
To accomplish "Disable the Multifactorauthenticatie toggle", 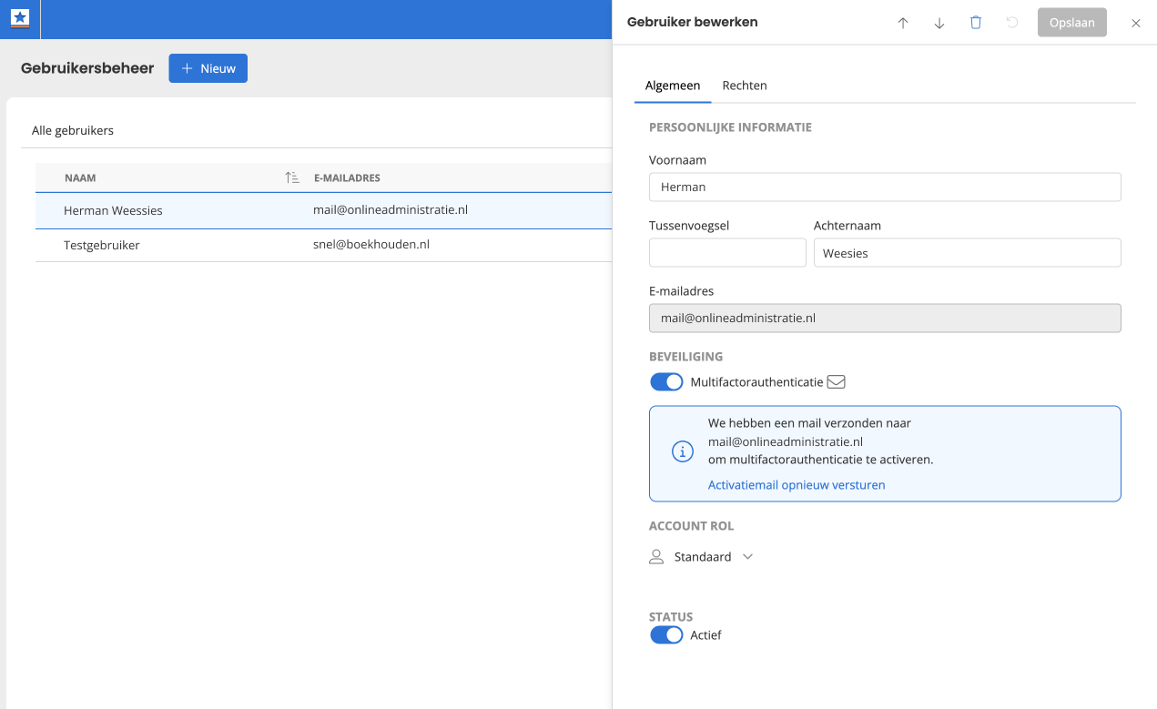I will click(666, 382).
